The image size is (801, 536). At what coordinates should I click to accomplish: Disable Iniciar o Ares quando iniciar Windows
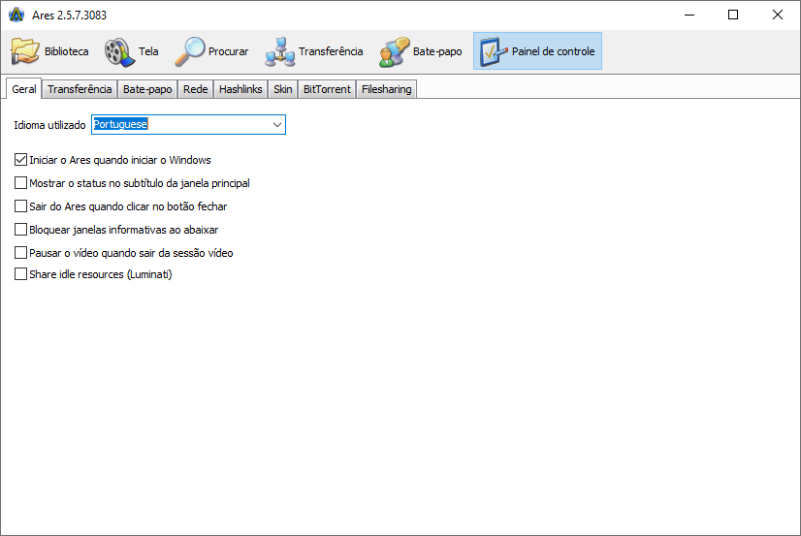(21, 160)
